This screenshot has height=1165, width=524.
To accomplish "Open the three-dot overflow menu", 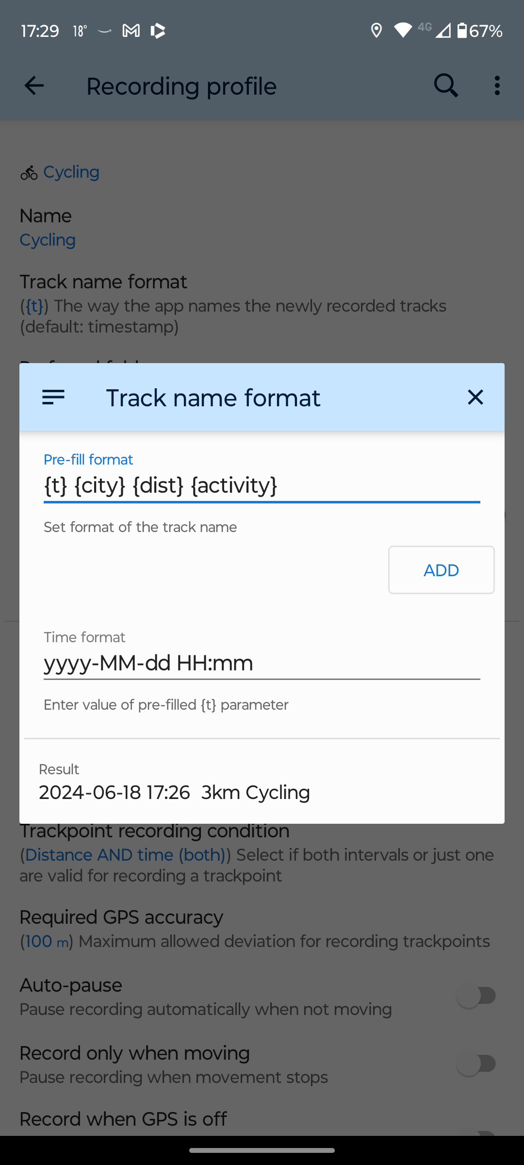I will (x=497, y=86).
